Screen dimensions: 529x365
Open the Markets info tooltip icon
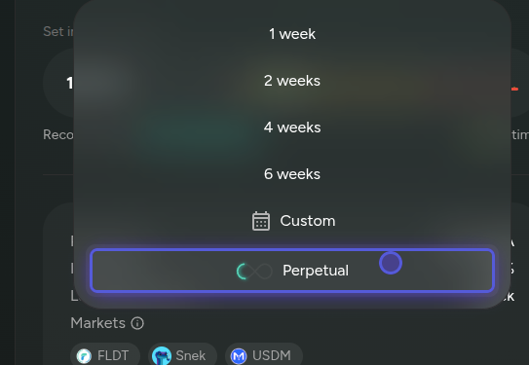(137, 323)
